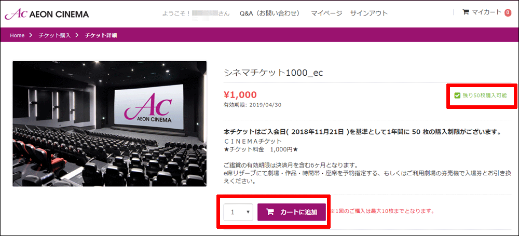
Task: Click the green availability checkmark icon
Action: (x=457, y=95)
